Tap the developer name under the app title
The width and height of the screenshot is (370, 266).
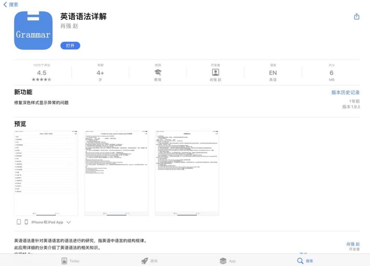click(x=69, y=26)
